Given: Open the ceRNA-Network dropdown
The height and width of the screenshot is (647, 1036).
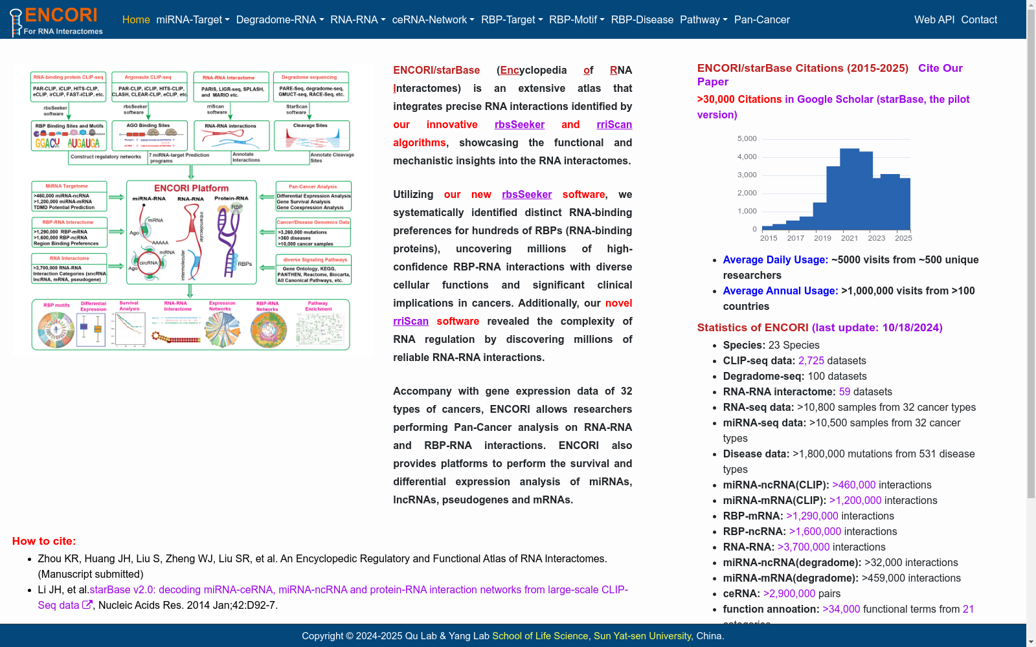Looking at the screenshot, I should click(x=433, y=19).
